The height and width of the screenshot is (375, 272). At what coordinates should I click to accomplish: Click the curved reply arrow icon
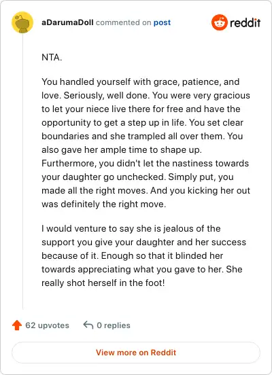88,325
